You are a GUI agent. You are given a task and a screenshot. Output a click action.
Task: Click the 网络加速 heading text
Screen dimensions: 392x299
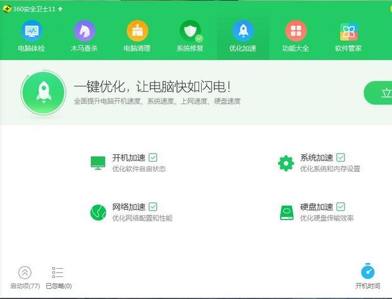point(129,207)
